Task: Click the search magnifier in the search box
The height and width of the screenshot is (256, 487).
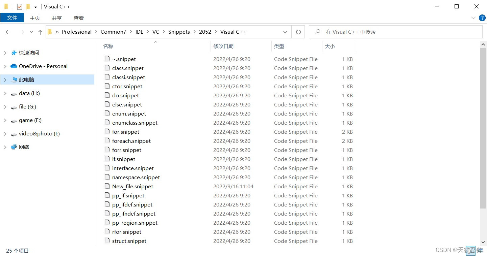Action: click(x=317, y=32)
